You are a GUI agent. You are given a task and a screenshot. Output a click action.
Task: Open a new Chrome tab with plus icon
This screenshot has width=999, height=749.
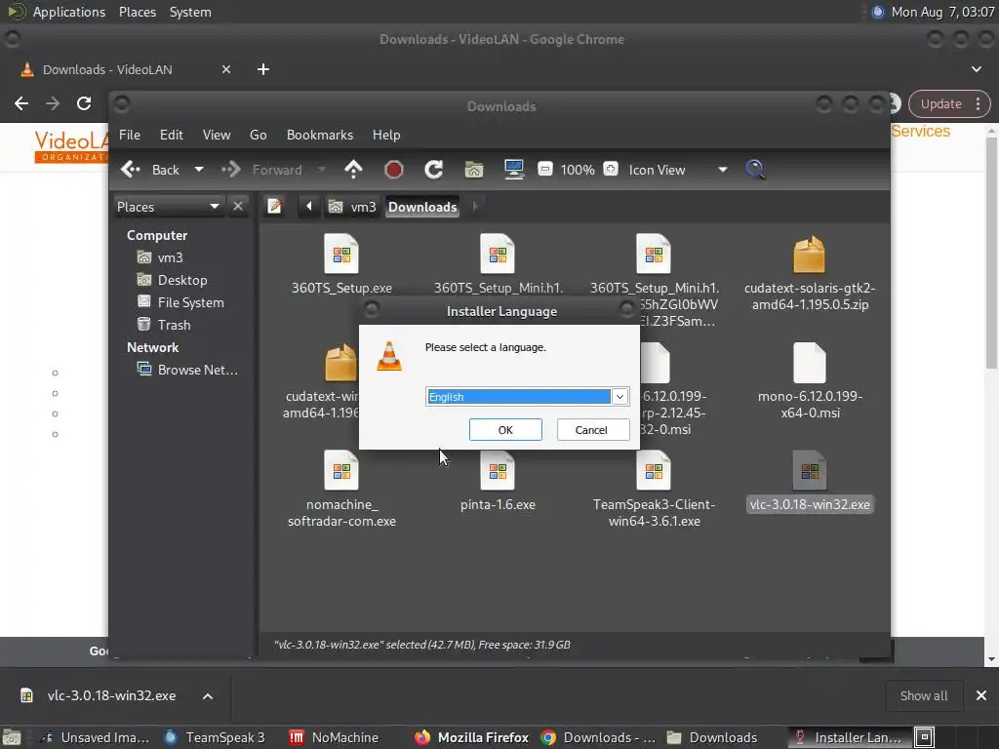[263, 69]
